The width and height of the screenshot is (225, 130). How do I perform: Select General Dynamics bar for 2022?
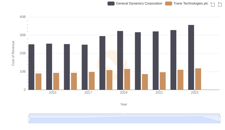[x=173, y=60]
